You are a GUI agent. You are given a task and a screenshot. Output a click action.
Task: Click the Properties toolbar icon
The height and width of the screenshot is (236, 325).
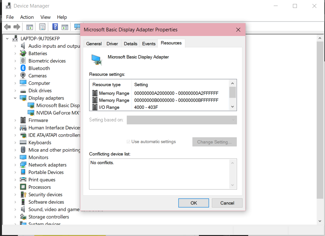point(42,27)
